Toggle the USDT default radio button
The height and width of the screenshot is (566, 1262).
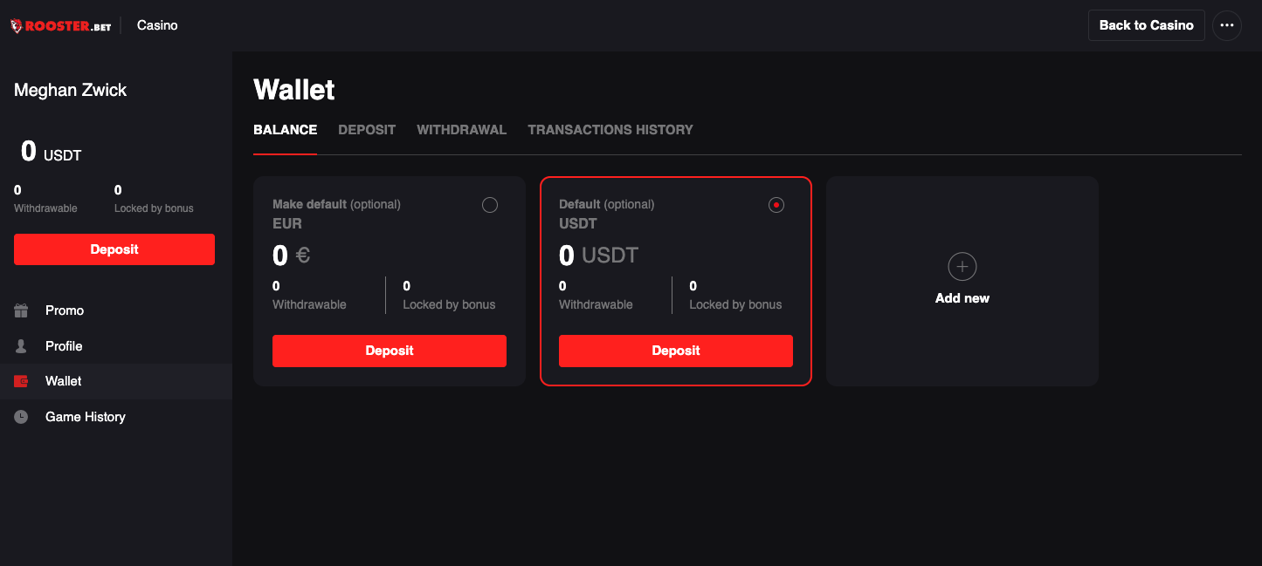(x=776, y=205)
